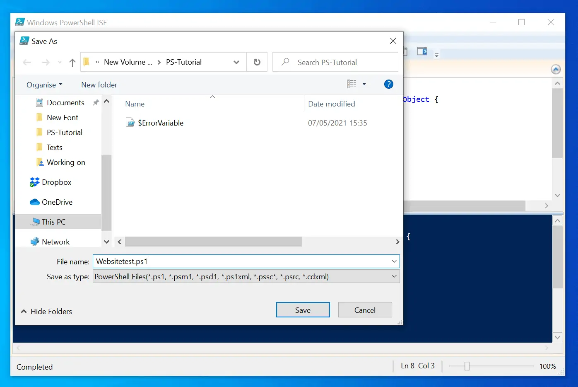Click the Windows PowerShell ISE title icon
Screen dimensions: 578x387
19,22
